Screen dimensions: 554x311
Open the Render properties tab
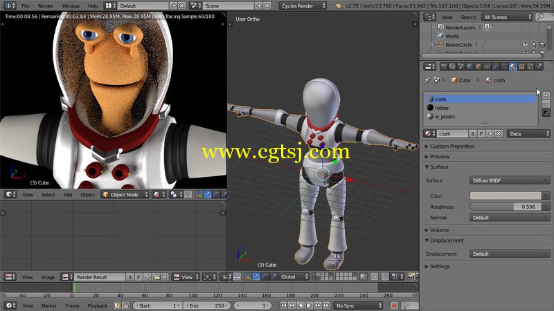(x=444, y=66)
